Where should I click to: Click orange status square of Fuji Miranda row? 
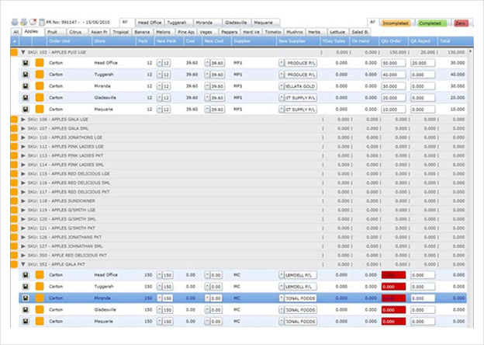tap(40, 86)
